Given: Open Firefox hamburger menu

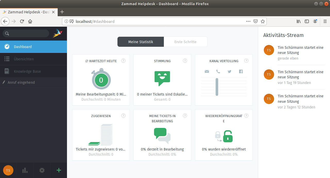Looking at the screenshot, I should [325, 21].
